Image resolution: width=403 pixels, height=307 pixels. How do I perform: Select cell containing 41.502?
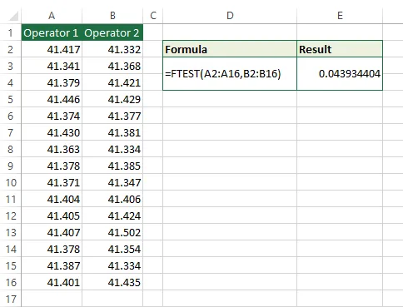click(112, 232)
